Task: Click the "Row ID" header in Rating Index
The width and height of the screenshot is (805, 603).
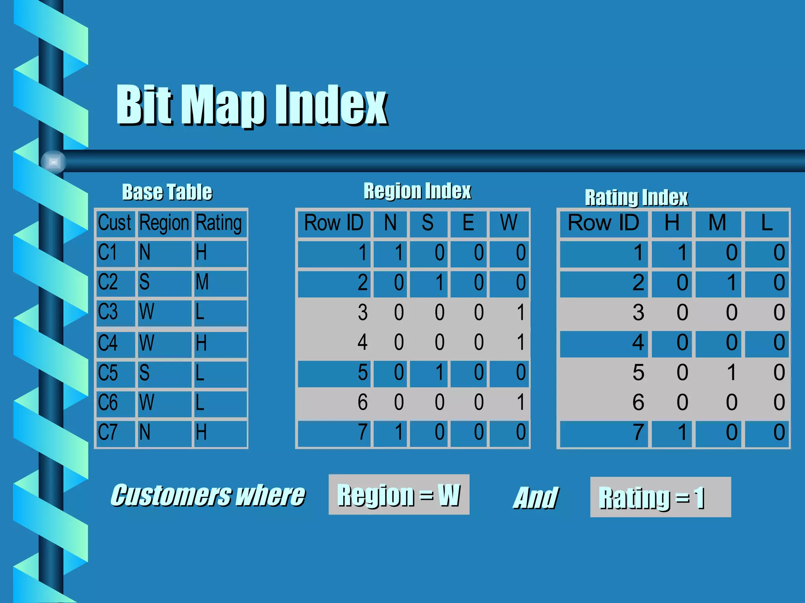Action: pyautogui.click(x=604, y=224)
